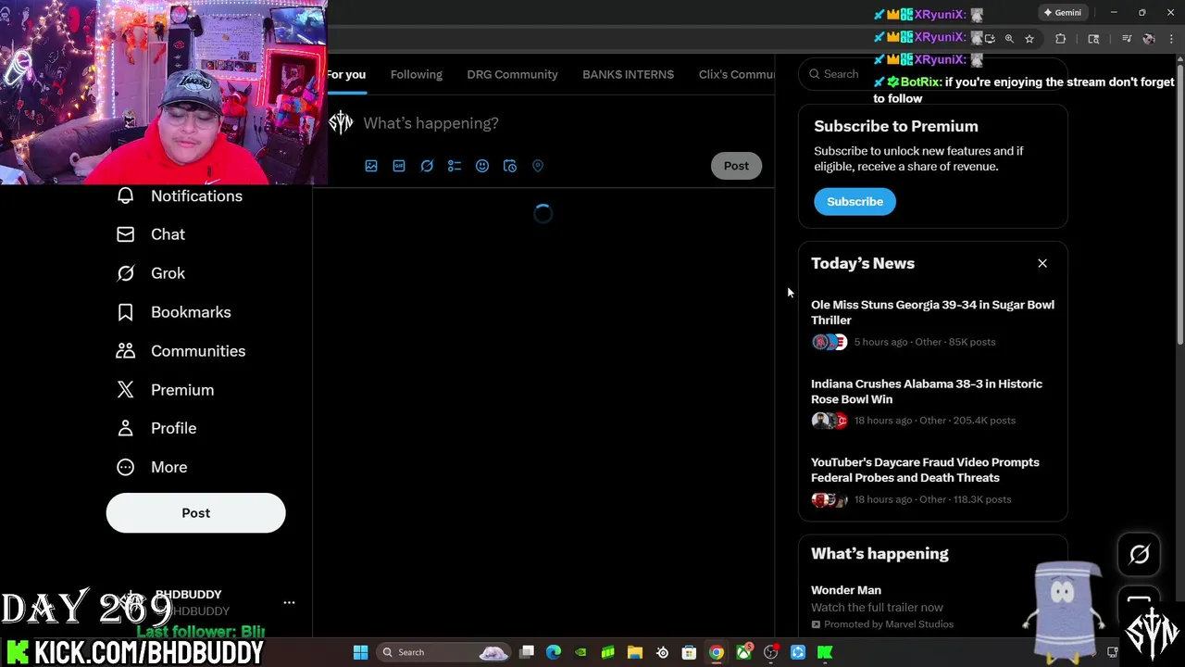Viewport: 1185px width, 667px height.
Task: Open Ole Miss Stuns Georgia news story
Action: (x=932, y=323)
